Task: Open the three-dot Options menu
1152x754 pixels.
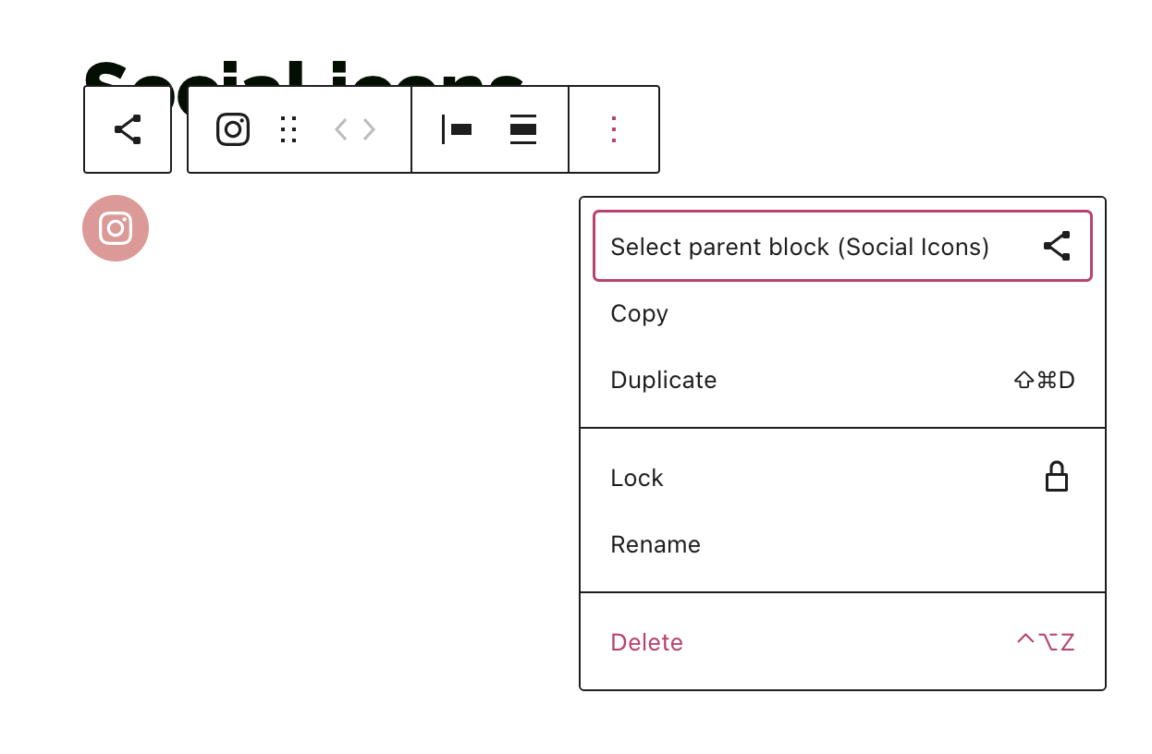Action: [614, 129]
